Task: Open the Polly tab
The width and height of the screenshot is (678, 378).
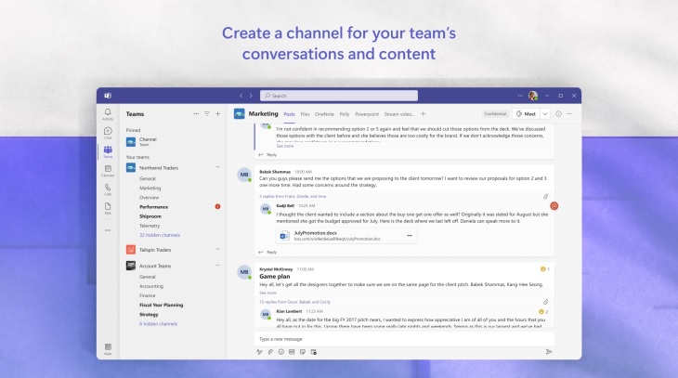Action: point(345,114)
